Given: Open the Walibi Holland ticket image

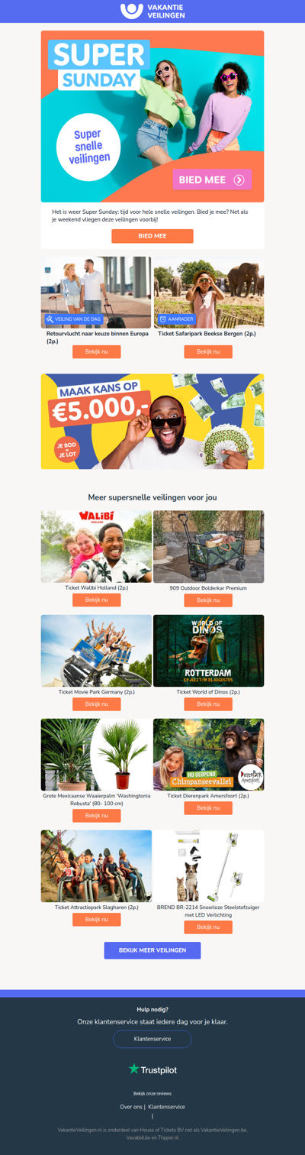Looking at the screenshot, I should point(96,547).
